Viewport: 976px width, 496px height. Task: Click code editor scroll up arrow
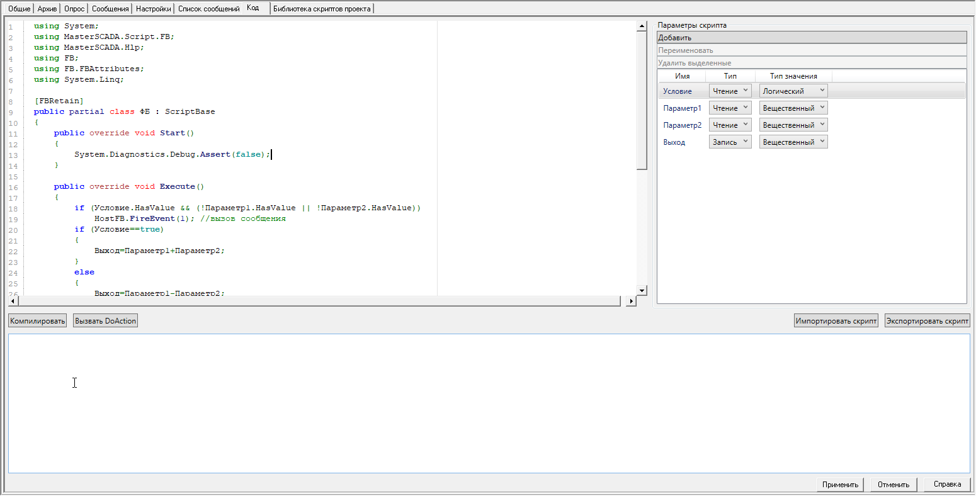642,26
